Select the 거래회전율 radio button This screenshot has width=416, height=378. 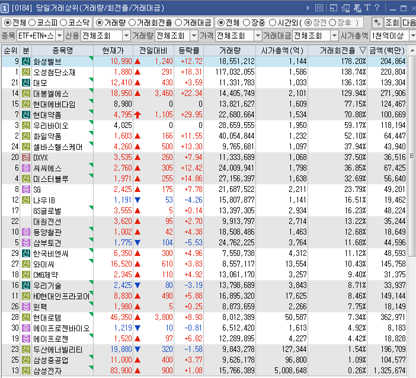[132, 23]
